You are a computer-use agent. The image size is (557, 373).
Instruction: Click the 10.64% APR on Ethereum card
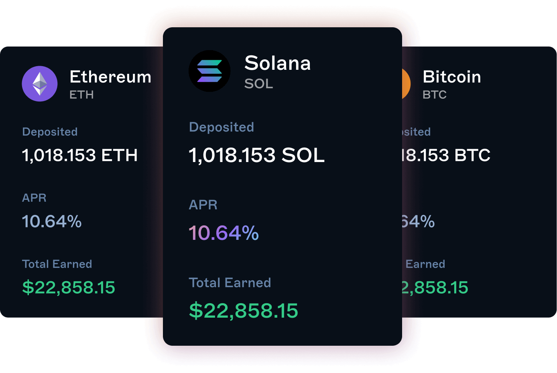(x=52, y=221)
